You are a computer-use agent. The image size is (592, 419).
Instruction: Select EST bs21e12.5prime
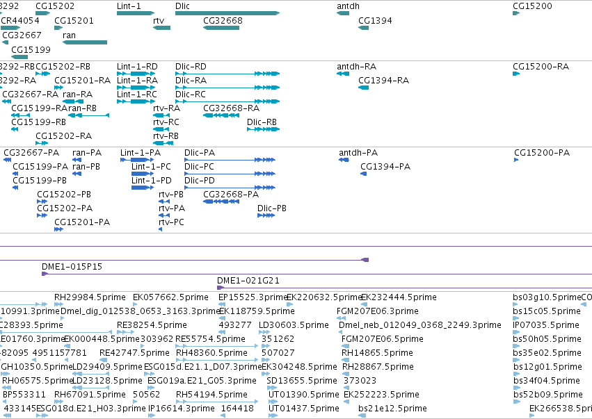[x=392, y=409]
